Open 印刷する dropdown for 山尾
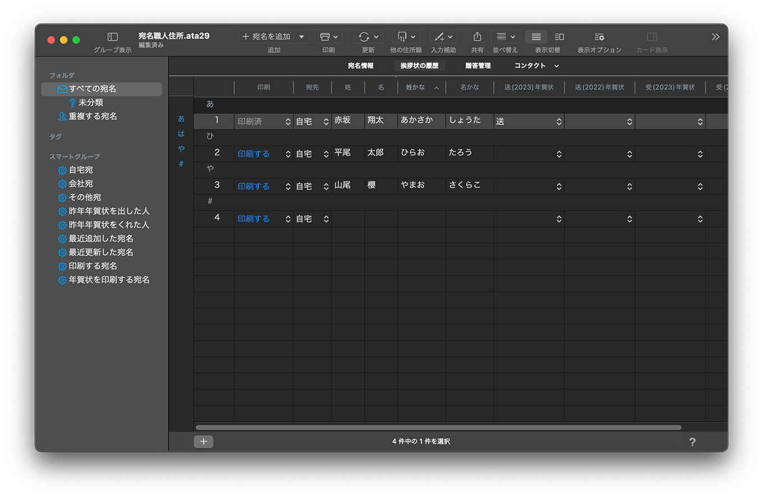Screen dimensions: 763x498 (x=264, y=186)
